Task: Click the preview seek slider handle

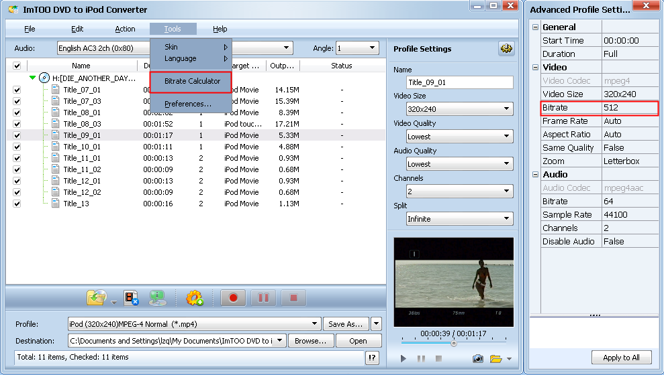Action: [x=454, y=344]
